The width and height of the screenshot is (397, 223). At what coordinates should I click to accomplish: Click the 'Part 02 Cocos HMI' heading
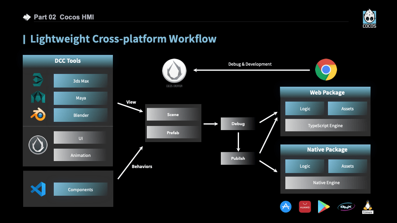point(64,17)
